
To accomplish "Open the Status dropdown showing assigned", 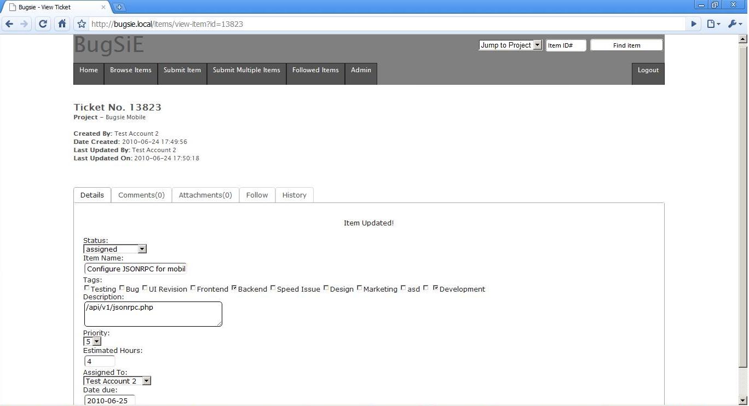I will pos(115,249).
